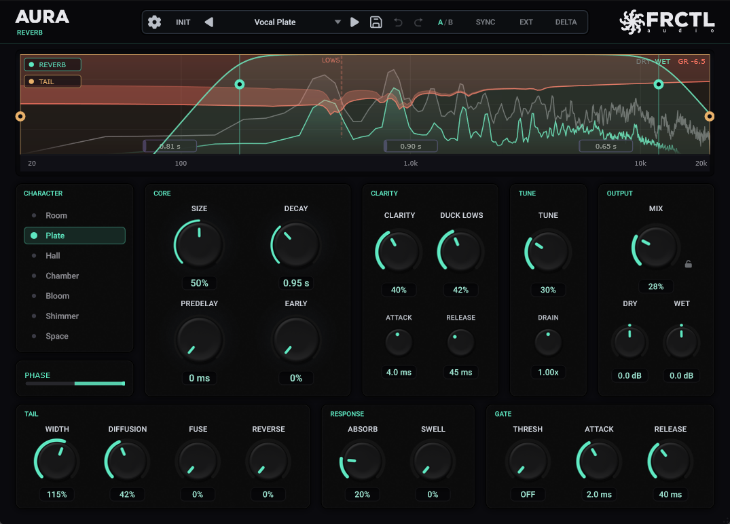Toggle the mix lock icon
730x524 pixels.
688,264
